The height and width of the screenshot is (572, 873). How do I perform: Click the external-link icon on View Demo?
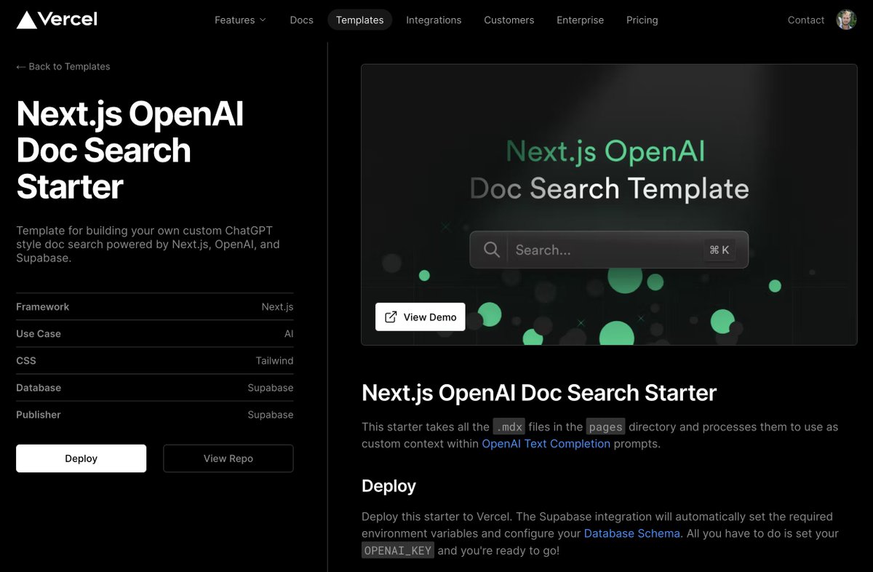pyautogui.click(x=391, y=317)
